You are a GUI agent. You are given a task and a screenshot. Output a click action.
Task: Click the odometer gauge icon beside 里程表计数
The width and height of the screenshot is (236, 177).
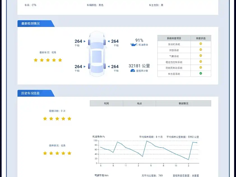(133, 71)
